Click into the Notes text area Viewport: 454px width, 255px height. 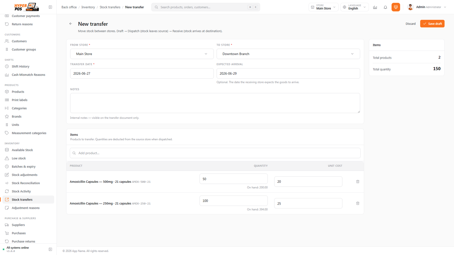point(215,103)
